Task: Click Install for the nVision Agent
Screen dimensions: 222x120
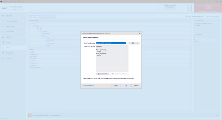Action: pyautogui.click(x=170, y=8)
